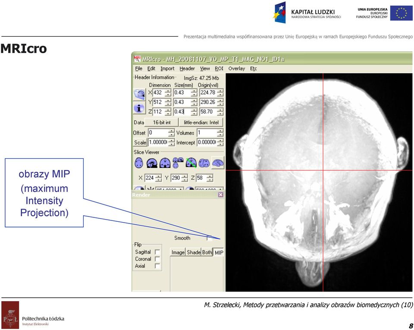Adjust X Origin spinner showing 224.78

[x=220, y=93]
